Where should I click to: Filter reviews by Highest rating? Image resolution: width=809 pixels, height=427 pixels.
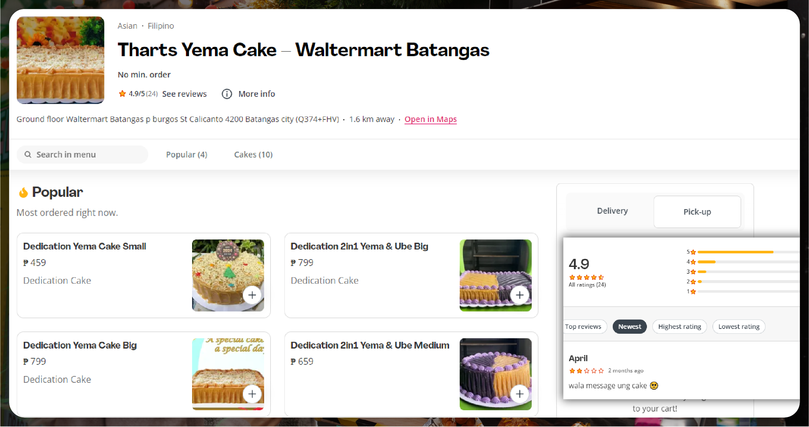tap(680, 327)
